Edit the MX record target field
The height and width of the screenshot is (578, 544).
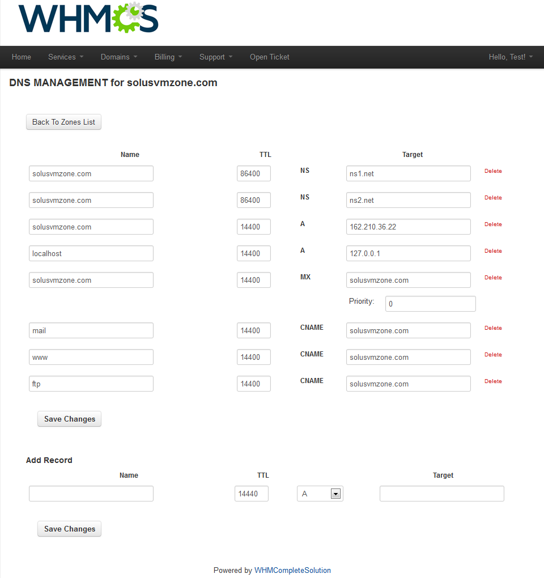pos(409,280)
